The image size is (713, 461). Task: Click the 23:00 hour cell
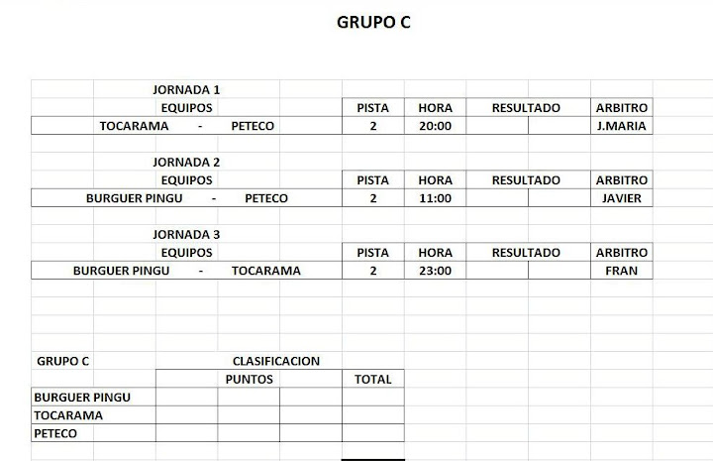[x=435, y=271]
